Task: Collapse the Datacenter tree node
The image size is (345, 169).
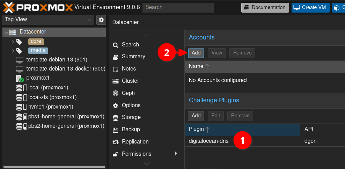Action: pos(6,32)
